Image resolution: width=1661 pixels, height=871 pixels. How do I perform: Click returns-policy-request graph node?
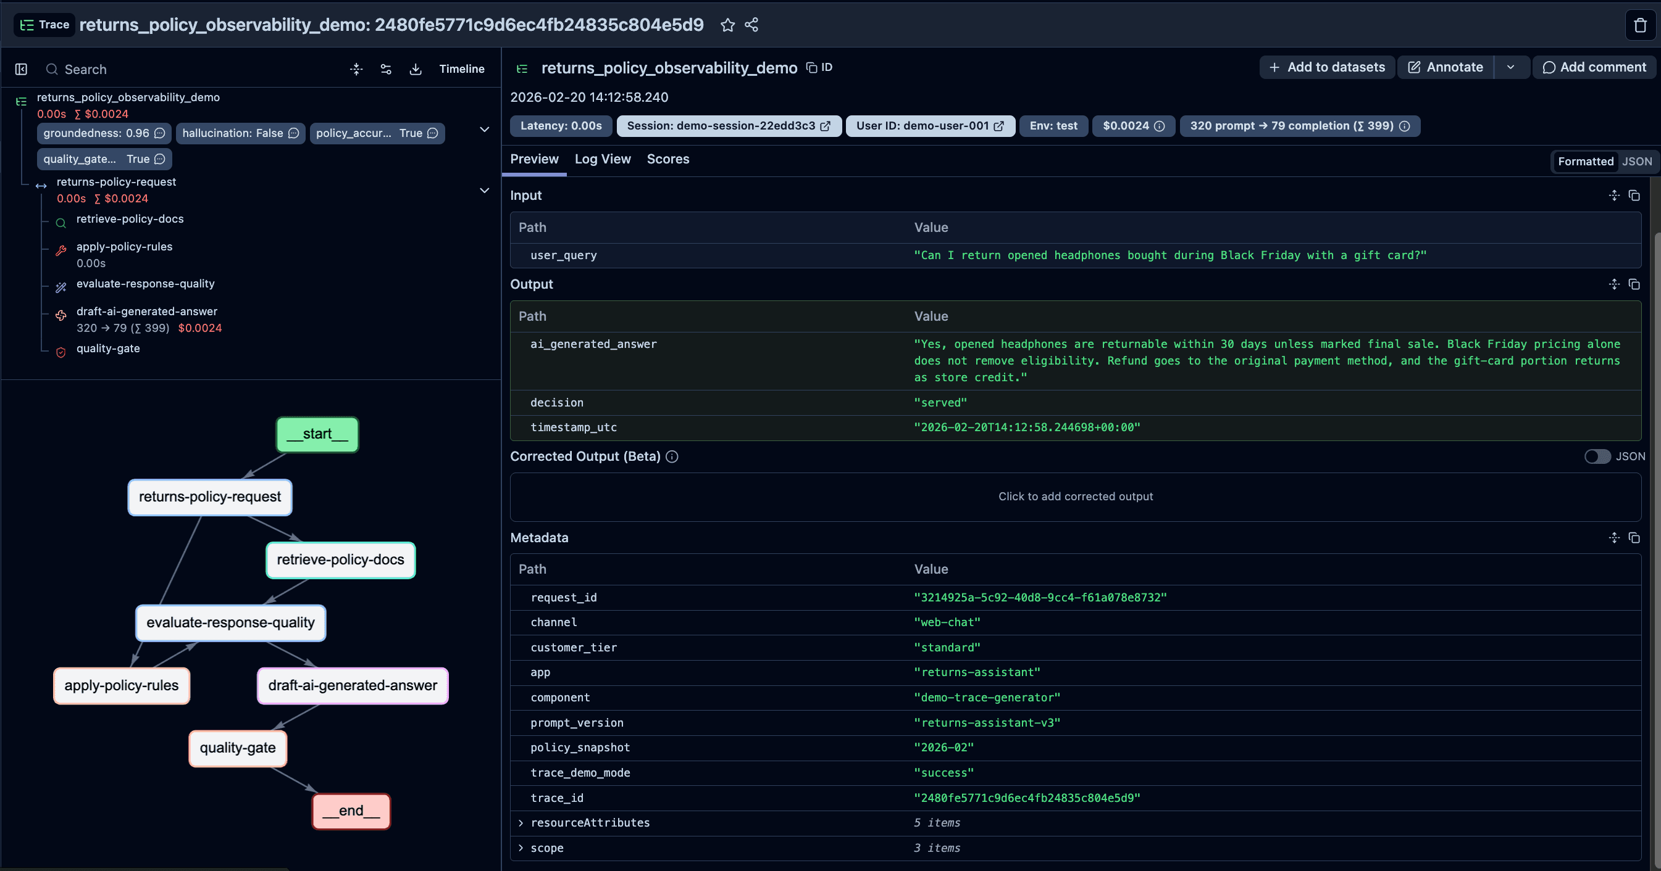209,497
